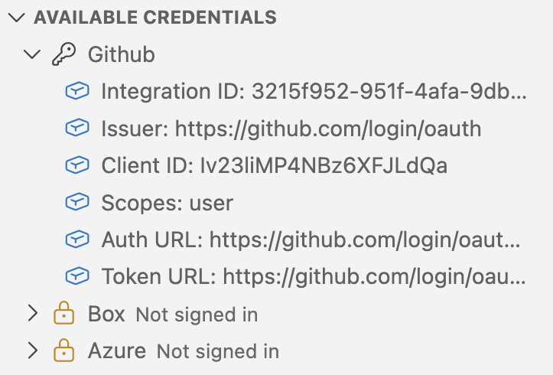Click the cube icon next to Auth URL
Image resolution: width=553 pixels, height=375 pixels.
[x=76, y=240]
